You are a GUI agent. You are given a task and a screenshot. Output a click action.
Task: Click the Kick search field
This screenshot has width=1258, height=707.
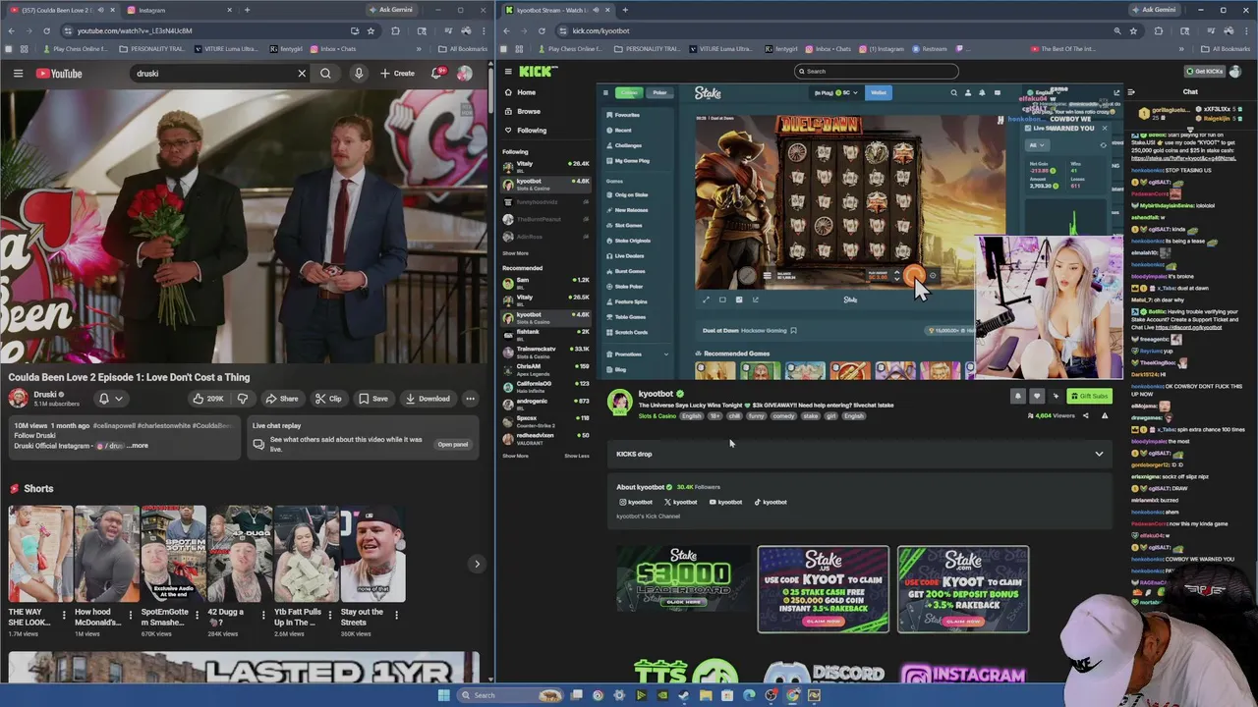877,71
